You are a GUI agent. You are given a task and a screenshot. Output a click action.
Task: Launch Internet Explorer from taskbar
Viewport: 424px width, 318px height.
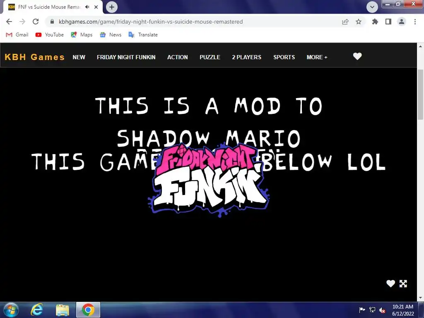(x=36, y=310)
